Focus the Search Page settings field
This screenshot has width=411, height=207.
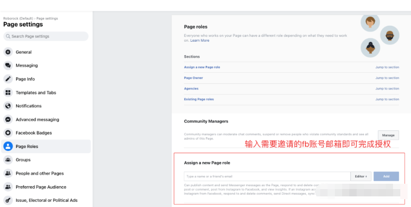tap(46, 36)
